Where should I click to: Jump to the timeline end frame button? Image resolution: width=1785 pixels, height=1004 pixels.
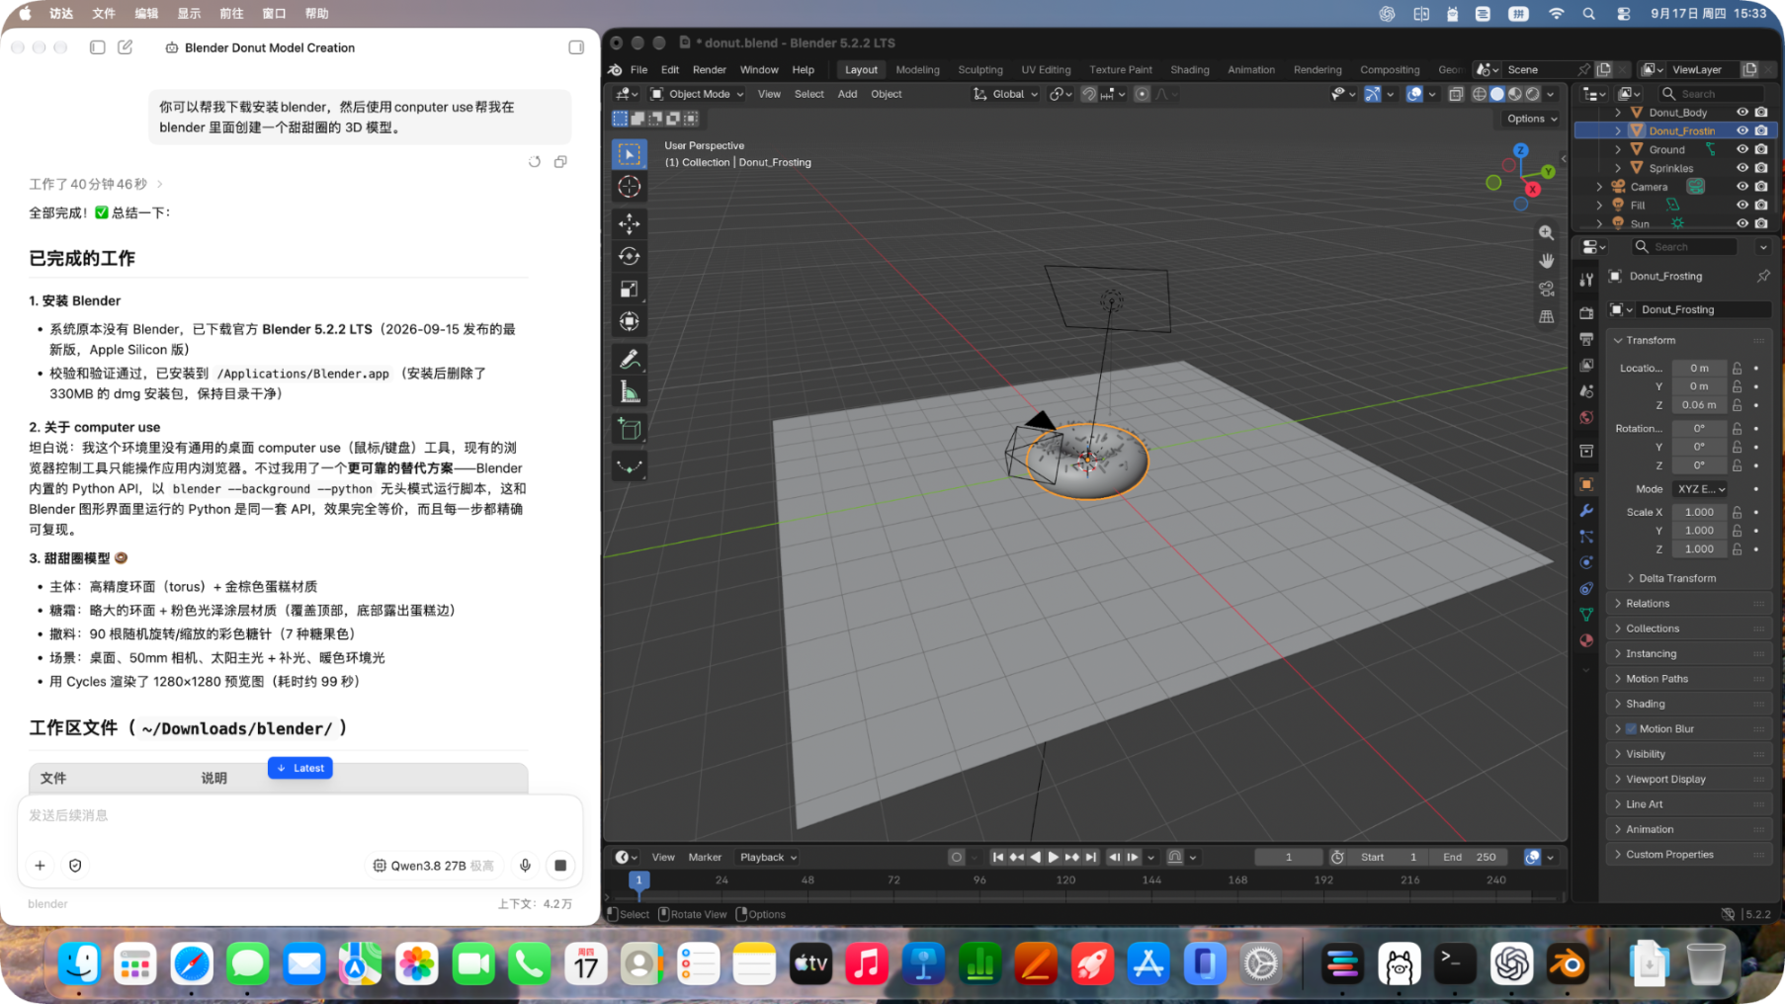click(x=1091, y=858)
